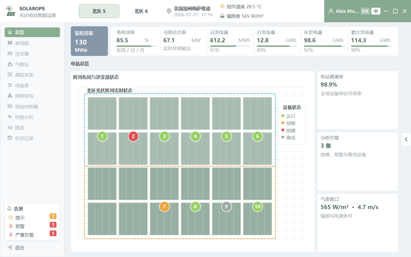The width and height of the screenshot is (411, 257).
Task: Select faulted inverter marker 2
Action: pos(133,136)
